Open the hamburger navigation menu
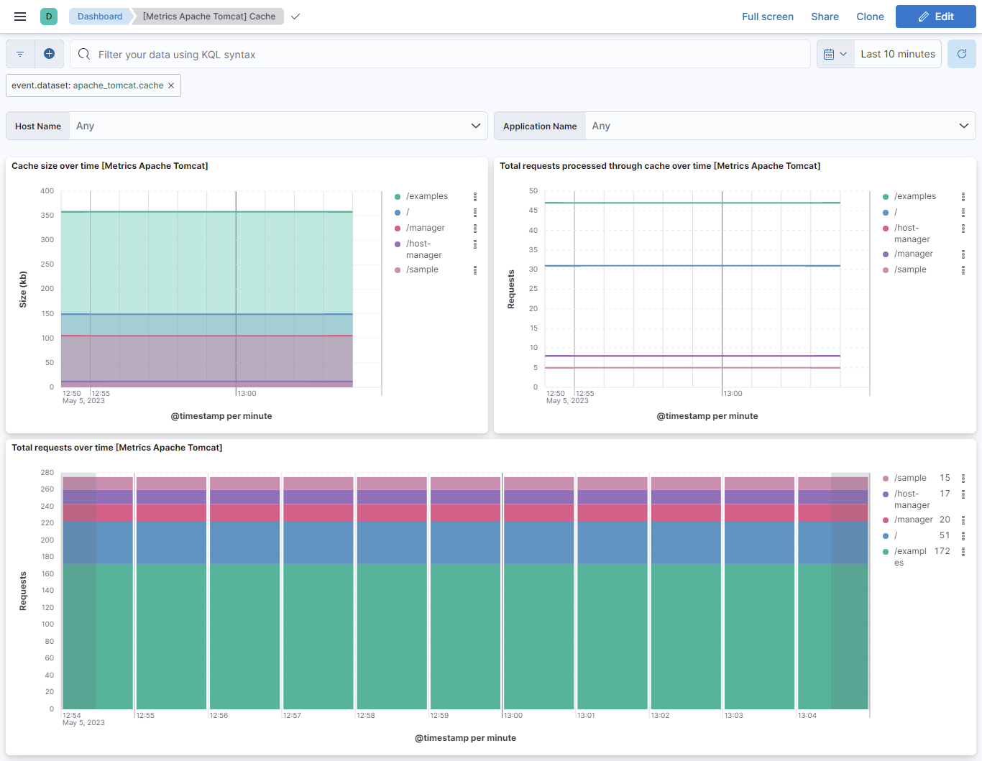This screenshot has height=761, width=982. (x=20, y=17)
